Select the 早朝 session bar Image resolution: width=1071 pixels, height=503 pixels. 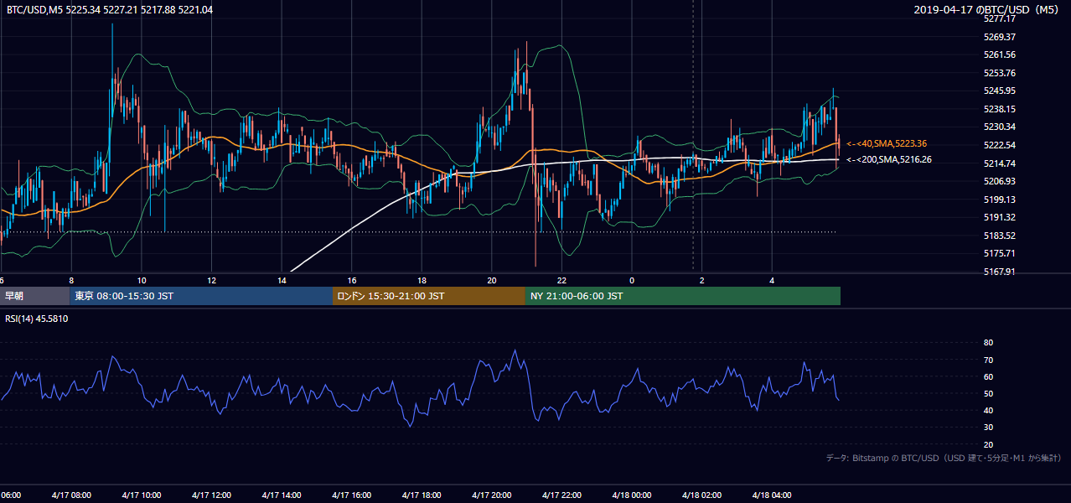tap(35, 296)
